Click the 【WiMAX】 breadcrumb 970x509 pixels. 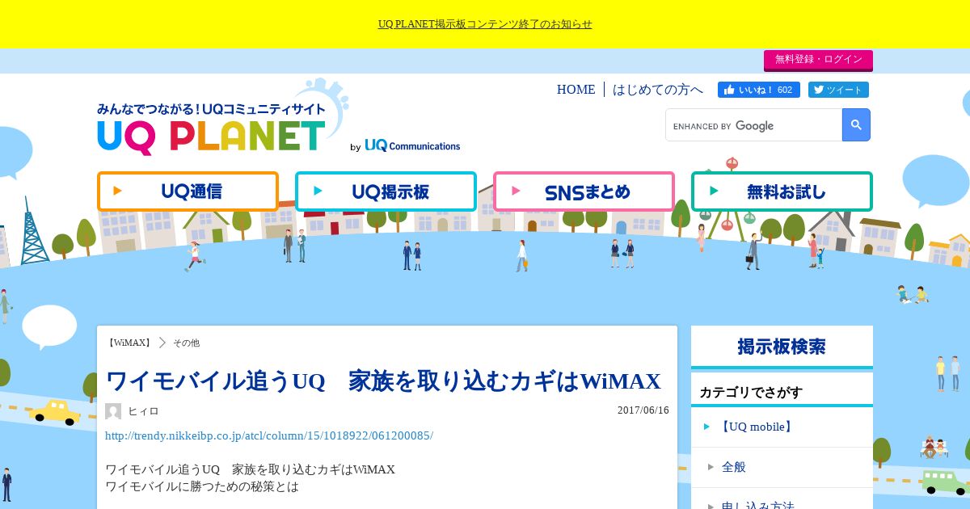pos(129,343)
